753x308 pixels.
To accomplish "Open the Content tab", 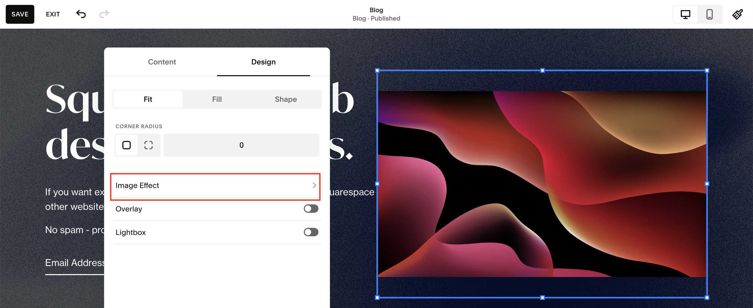I will tap(162, 62).
